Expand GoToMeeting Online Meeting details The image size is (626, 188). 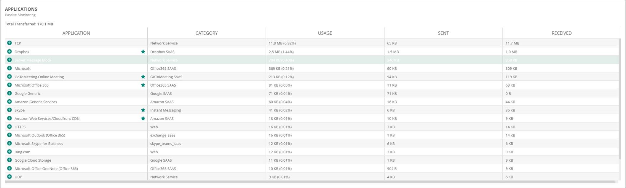coord(9,77)
